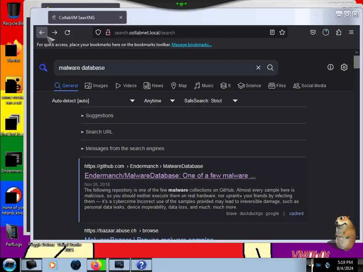Open github.com result URL breadcrumb
The width and height of the screenshot is (363, 272).
144,166
